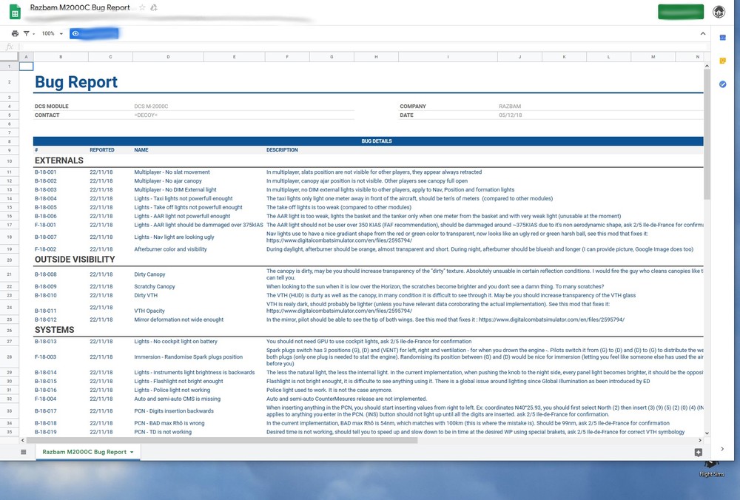Click 'PCN - TD is not working' cell
The height and width of the screenshot is (500, 740).
click(x=163, y=432)
